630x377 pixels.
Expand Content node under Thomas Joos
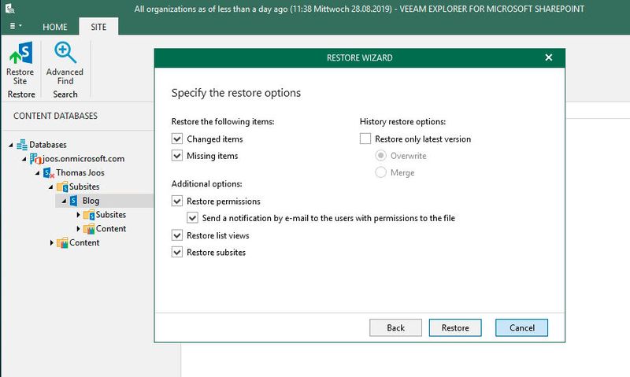point(51,243)
